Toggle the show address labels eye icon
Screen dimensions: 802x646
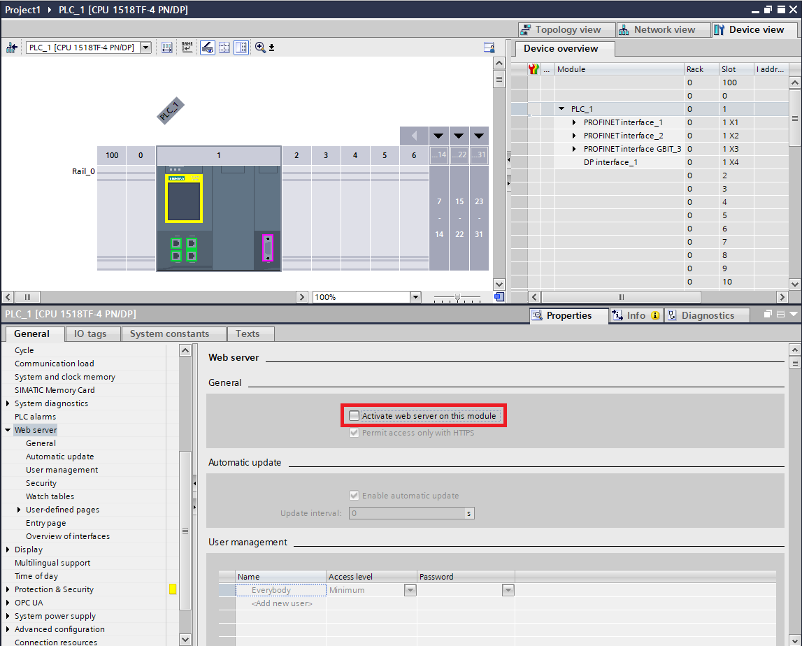[207, 48]
